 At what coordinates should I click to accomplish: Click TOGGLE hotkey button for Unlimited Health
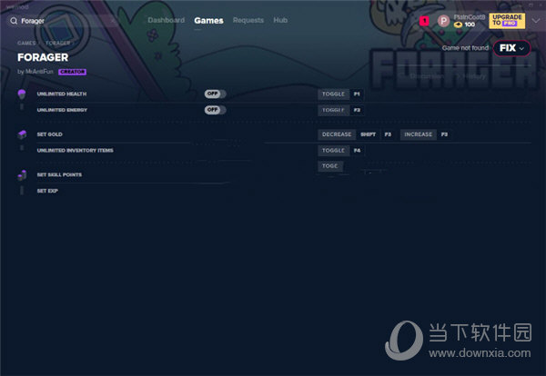pyautogui.click(x=333, y=94)
